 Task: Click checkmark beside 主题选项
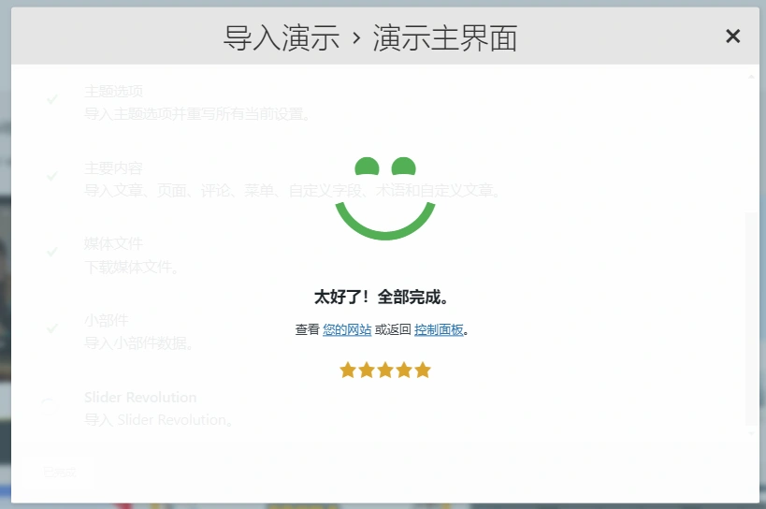click(x=52, y=99)
